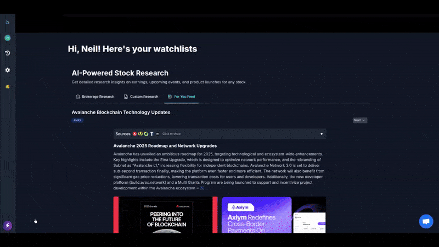The image size is (439, 247).
Task: Click the 'Click to show' sources text
Action: [x=171, y=134]
